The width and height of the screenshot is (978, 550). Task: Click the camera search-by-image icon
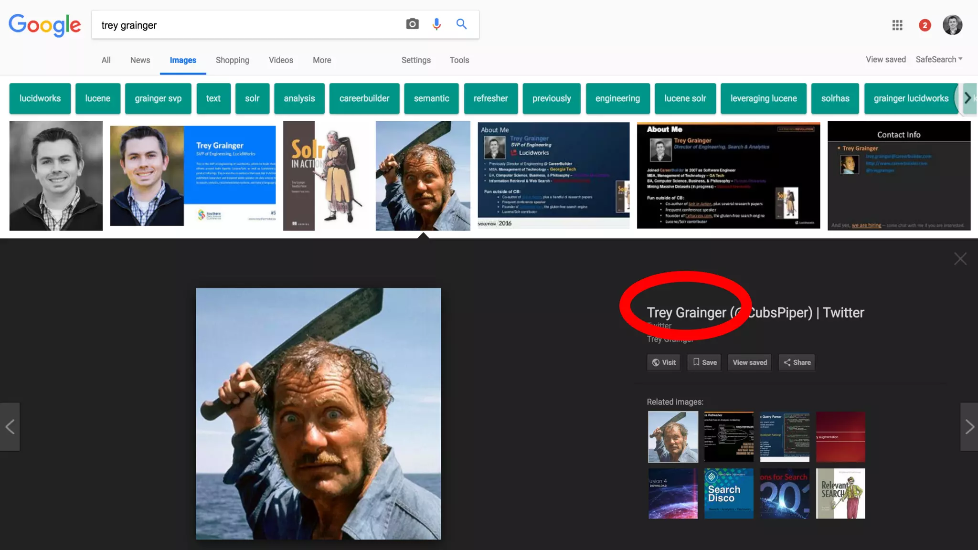[x=412, y=24]
